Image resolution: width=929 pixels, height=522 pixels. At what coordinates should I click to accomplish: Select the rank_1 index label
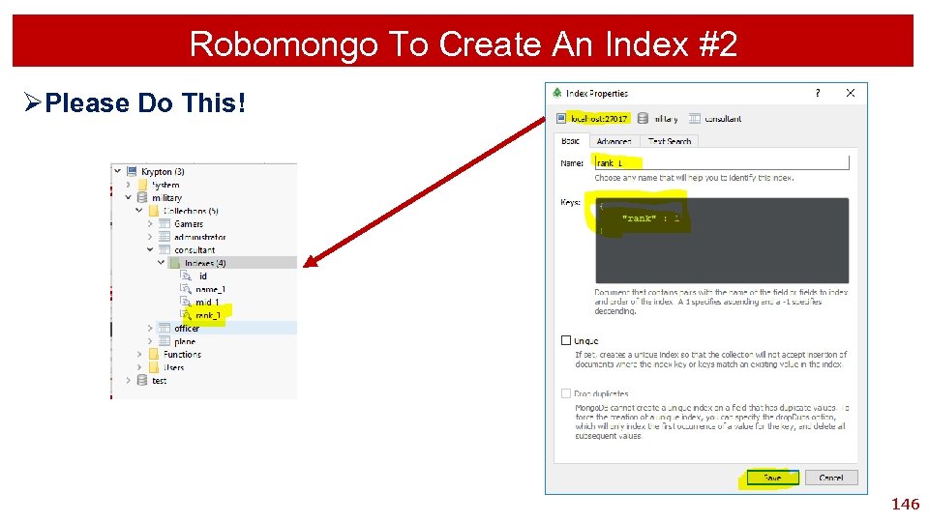point(208,315)
